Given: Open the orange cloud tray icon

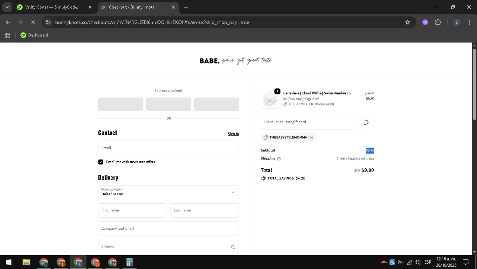Looking at the screenshot, I should click(384, 262).
